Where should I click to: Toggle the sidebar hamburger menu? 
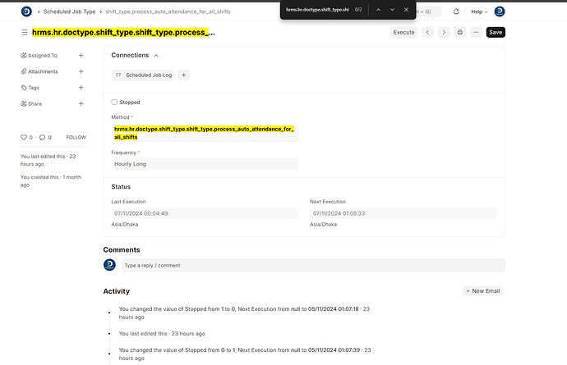24,33
